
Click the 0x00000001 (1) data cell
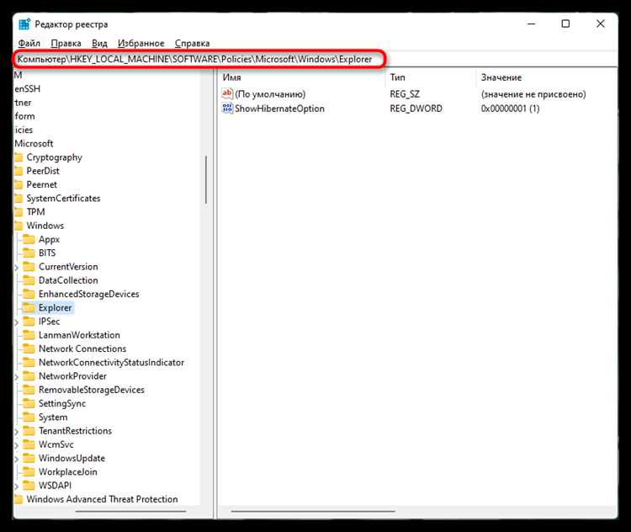point(510,109)
